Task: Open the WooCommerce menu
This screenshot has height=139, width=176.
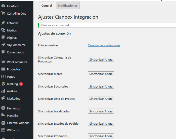Action: click(x=17, y=62)
